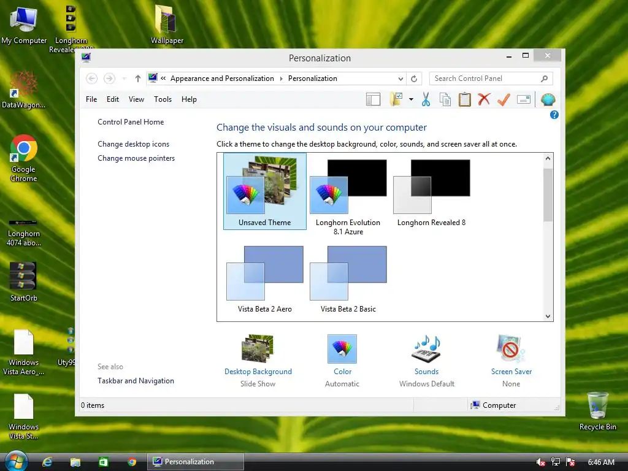The image size is (628, 471).
Task: Open the Desktop Background settings icon
Action: pos(258,348)
